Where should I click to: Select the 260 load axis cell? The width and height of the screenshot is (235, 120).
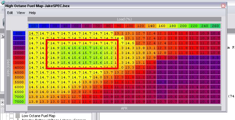pyautogui.click(x=215, y=26)
